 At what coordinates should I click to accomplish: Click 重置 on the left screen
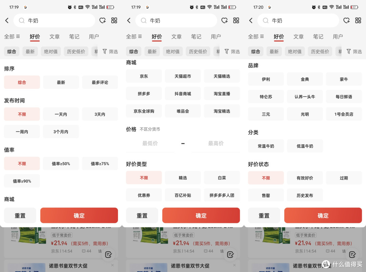20,216
